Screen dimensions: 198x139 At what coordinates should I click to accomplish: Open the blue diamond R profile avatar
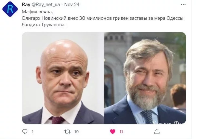point(10,9)
